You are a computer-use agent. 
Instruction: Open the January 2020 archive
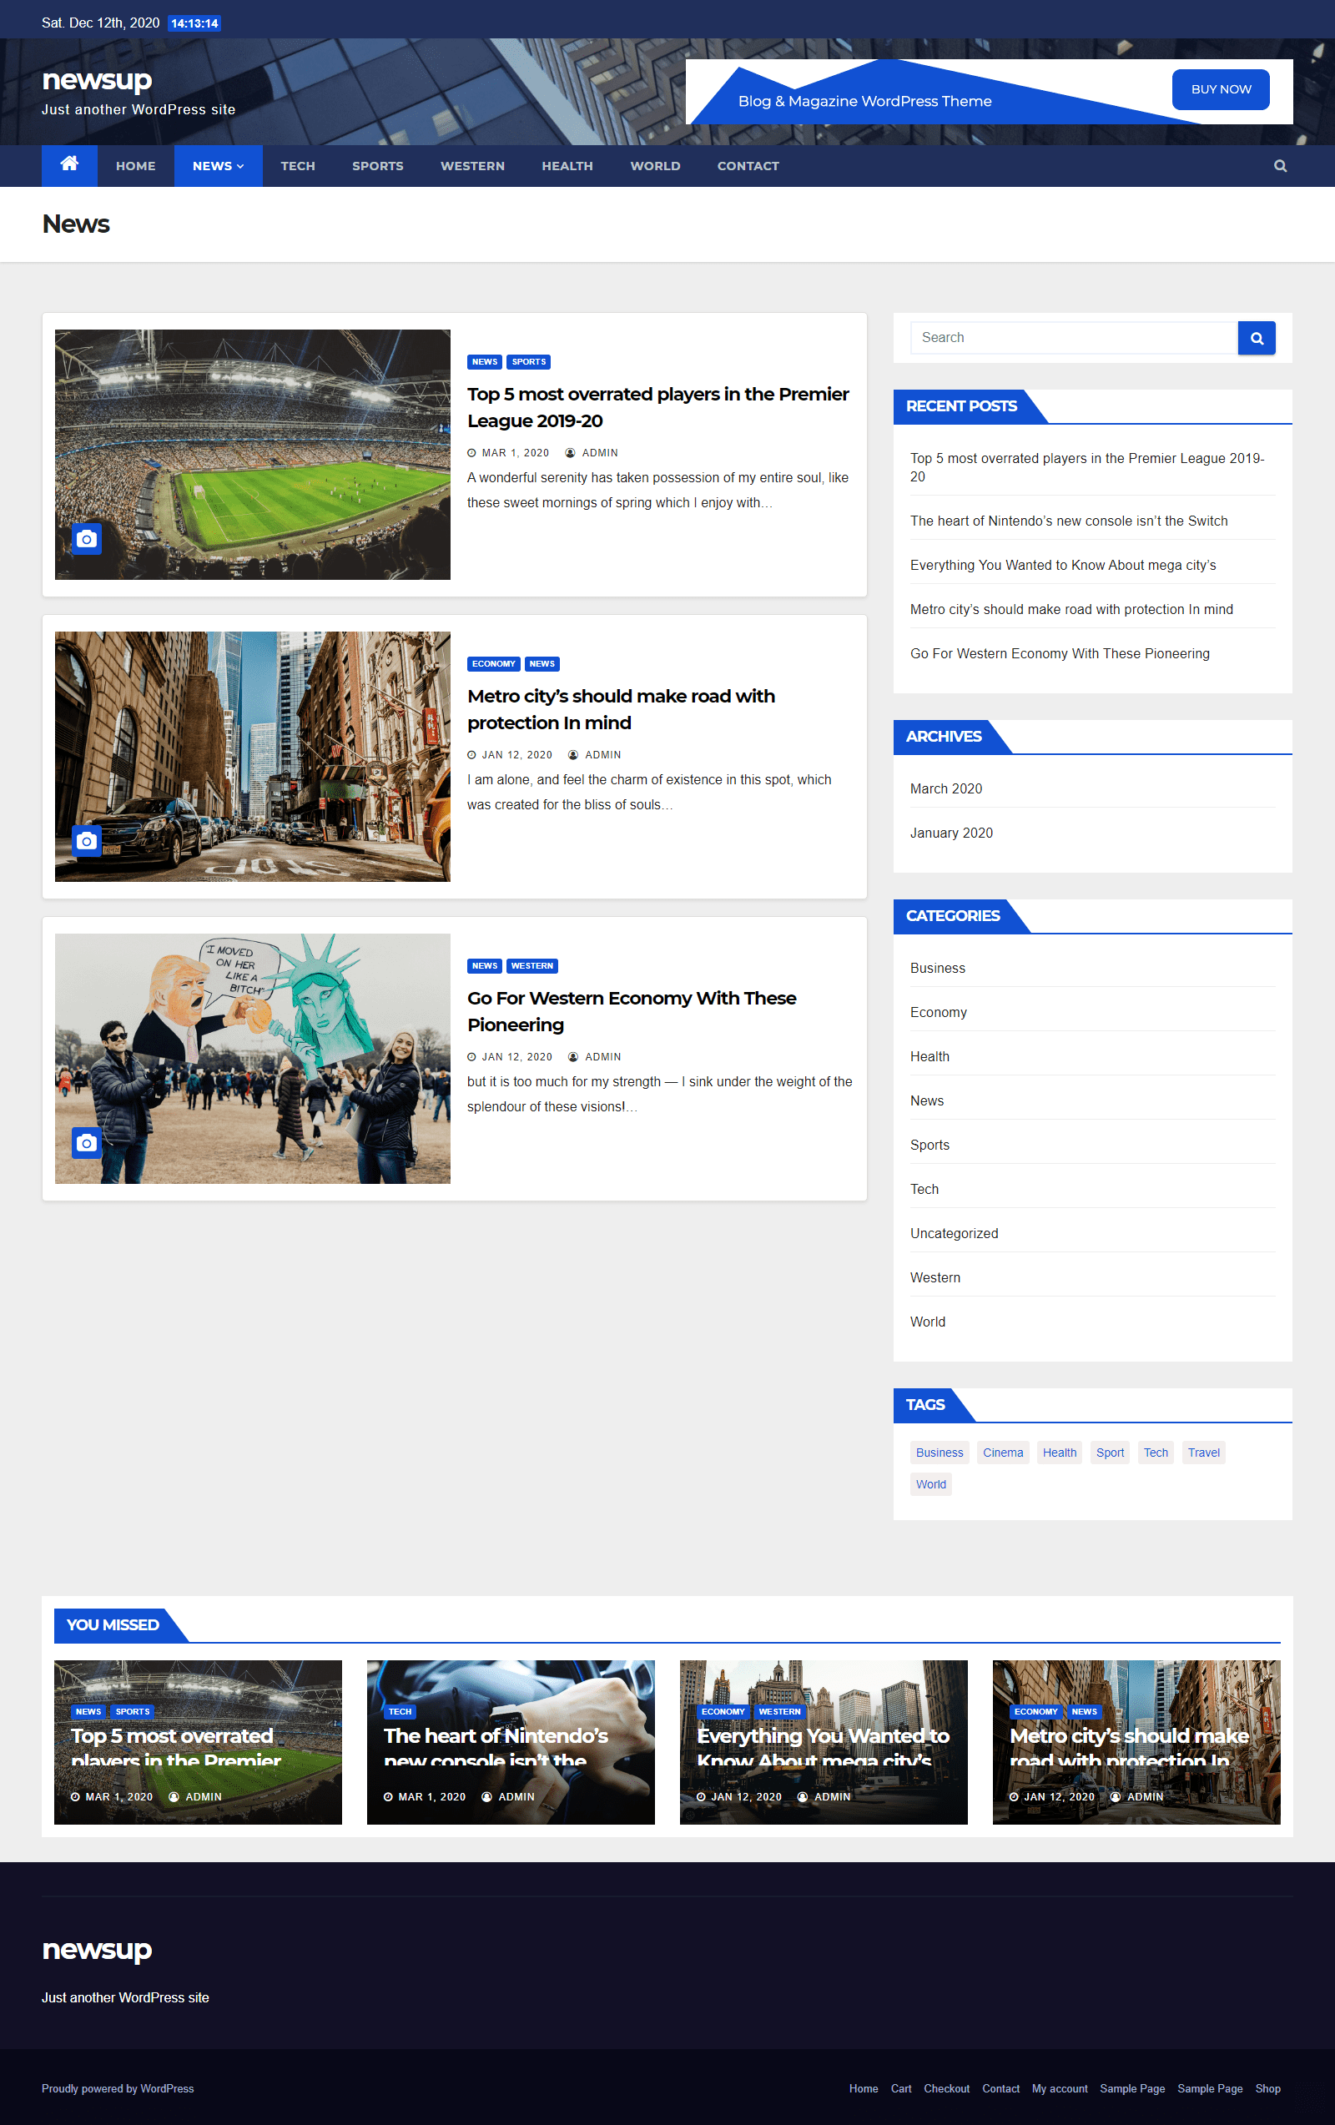pos(951,832)
